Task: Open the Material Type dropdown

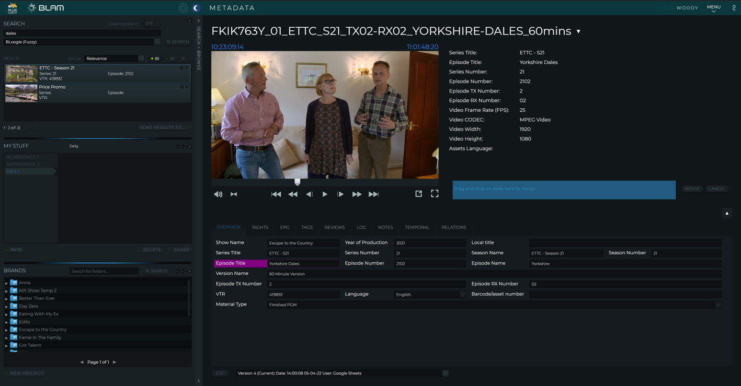Action: click(718, 305)
